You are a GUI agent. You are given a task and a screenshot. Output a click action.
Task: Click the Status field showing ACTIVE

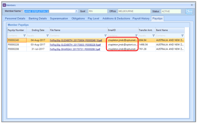tap(171, 11)
